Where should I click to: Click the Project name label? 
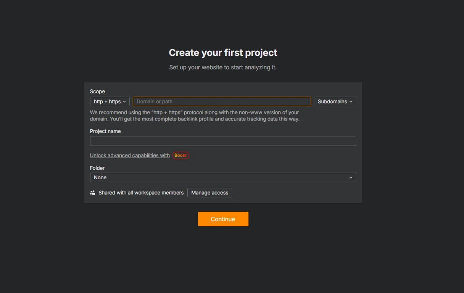(105, 131)
